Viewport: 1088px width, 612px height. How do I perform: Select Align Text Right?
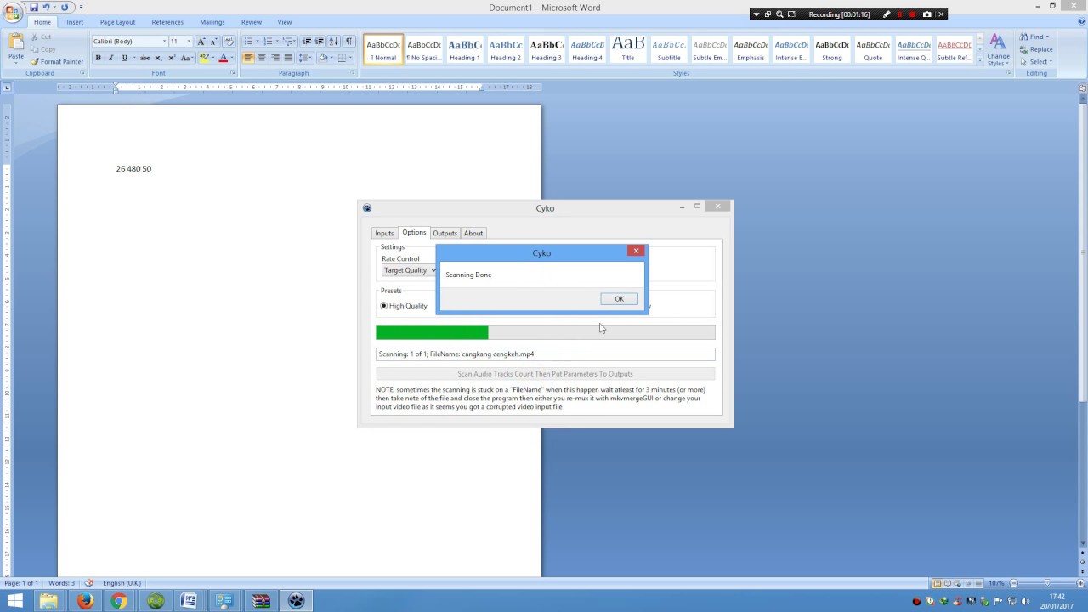[x=275, y=58]
